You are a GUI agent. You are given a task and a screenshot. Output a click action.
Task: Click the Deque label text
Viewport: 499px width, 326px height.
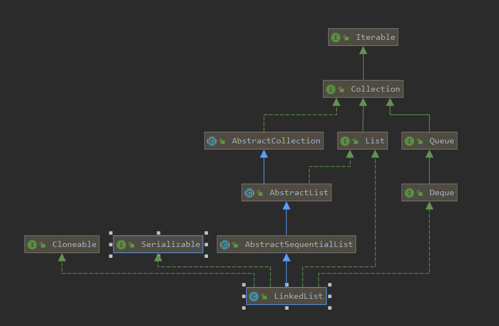[442, 193]
